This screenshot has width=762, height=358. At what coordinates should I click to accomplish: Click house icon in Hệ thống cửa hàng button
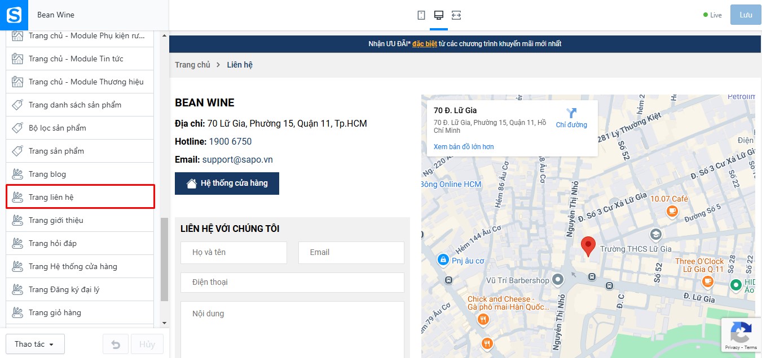point(192,183)
